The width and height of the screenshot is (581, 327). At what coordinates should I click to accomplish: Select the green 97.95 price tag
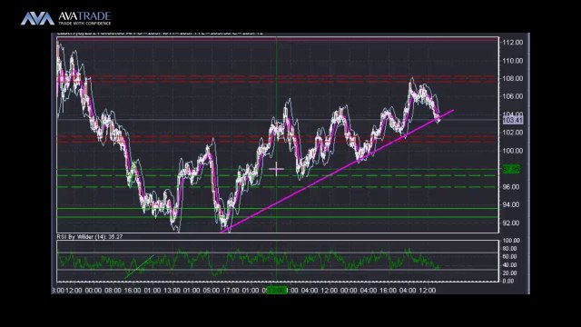click(511, 169)
